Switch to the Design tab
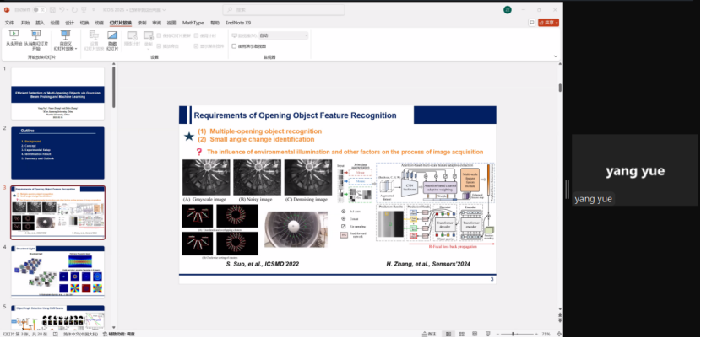The height and width of the screenshot is (338, 701). point(70,23)
